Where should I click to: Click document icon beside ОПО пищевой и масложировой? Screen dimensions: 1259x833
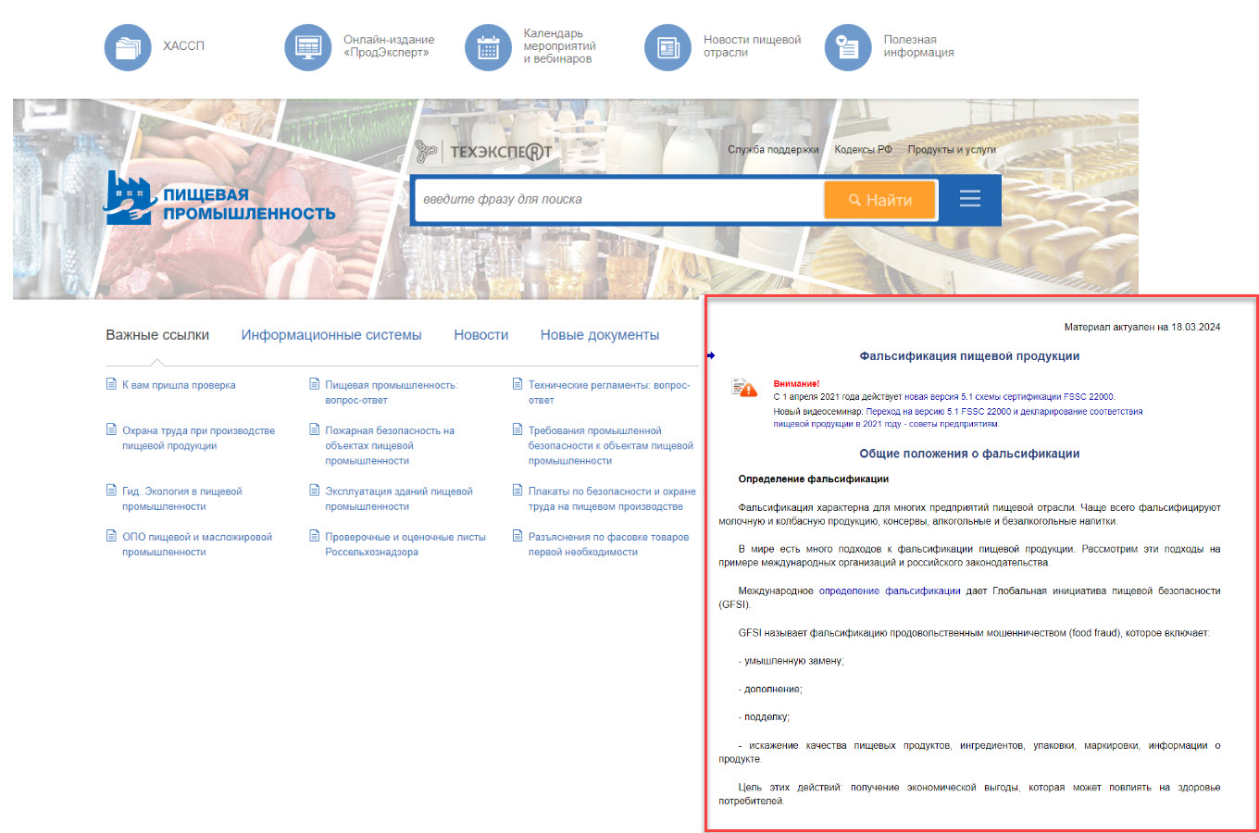112,536
